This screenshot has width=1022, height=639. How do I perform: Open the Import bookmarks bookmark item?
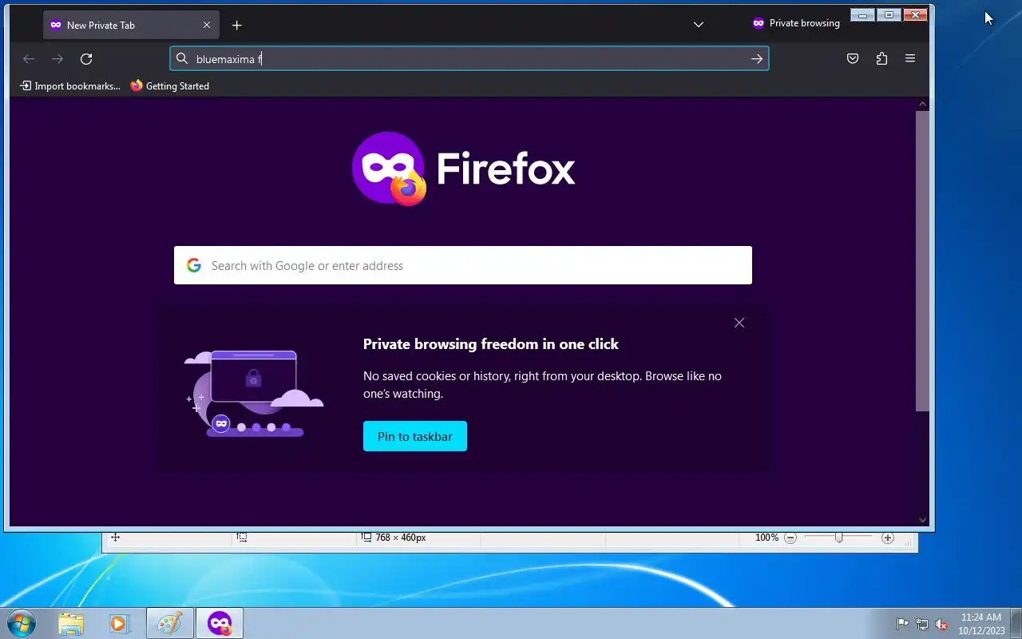70,85
